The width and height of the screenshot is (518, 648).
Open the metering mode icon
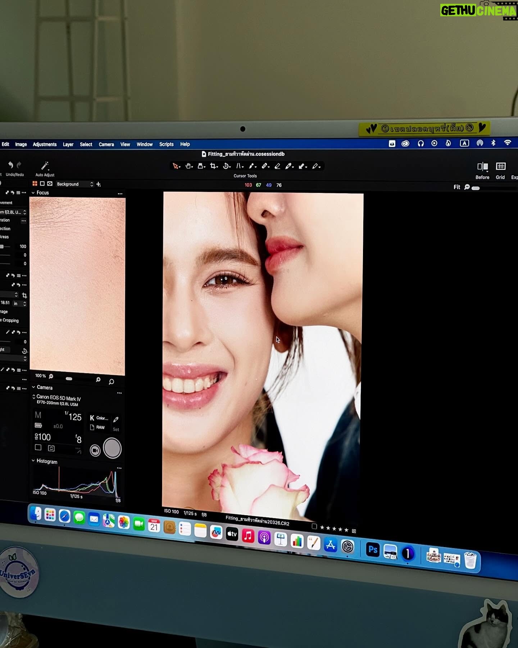[51, 449]
